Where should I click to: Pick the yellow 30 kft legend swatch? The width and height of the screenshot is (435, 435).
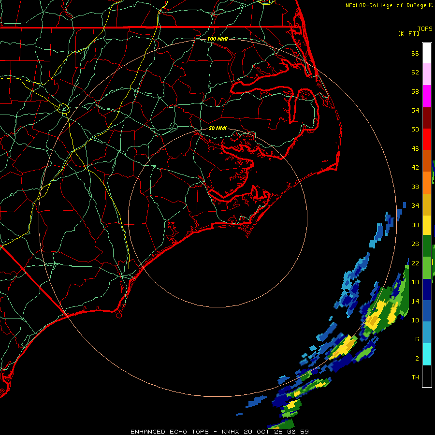(427, 225)
